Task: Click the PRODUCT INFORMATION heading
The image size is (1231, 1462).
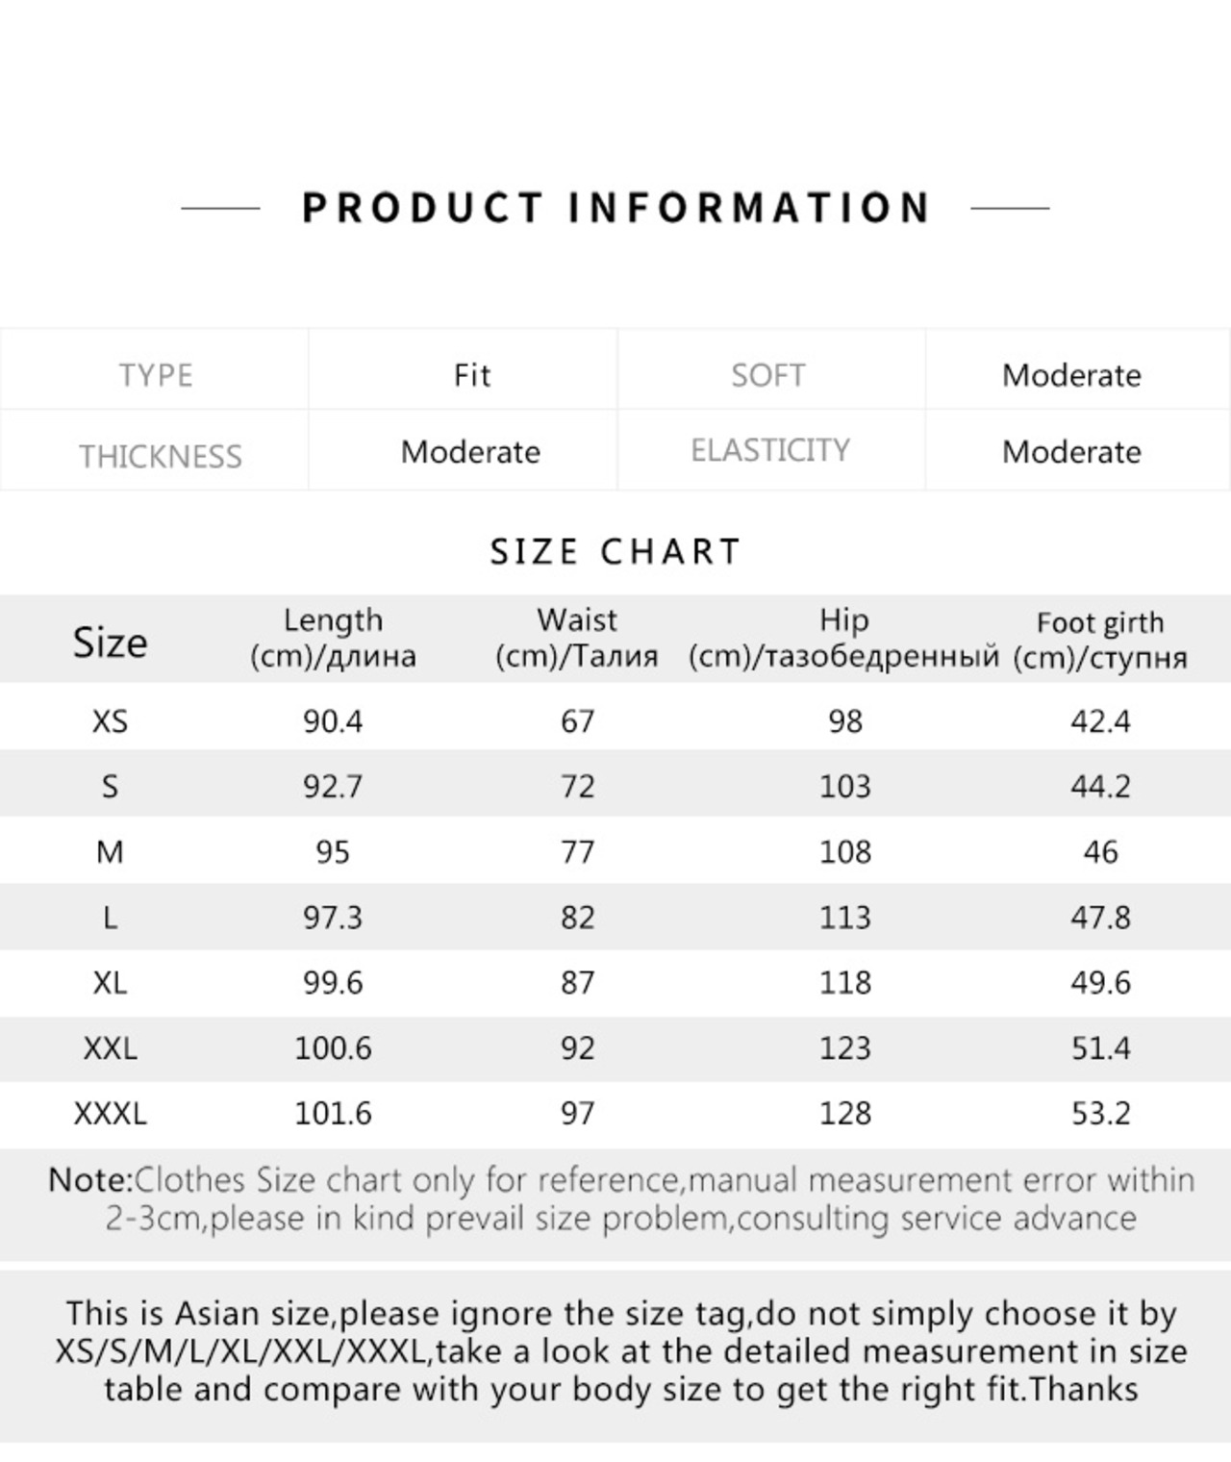Action: 615,208
